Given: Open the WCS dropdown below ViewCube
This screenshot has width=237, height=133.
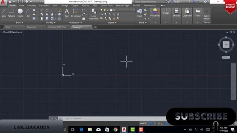Looking at the screenshot, I should (226, 57).
